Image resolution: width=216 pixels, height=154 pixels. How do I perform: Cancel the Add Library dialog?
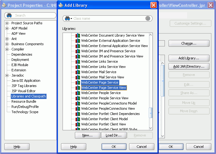point(142,147)
